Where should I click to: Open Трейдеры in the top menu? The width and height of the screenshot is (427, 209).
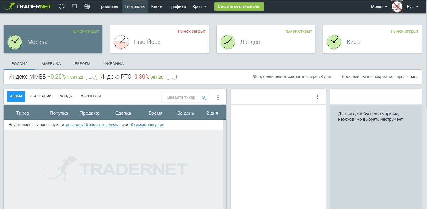coord(108,6)
